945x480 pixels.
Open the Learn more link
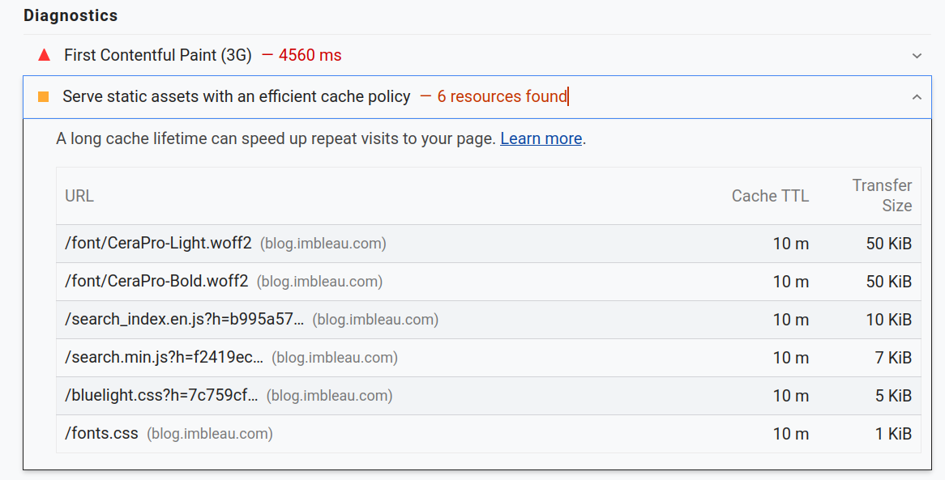(541, 138)
